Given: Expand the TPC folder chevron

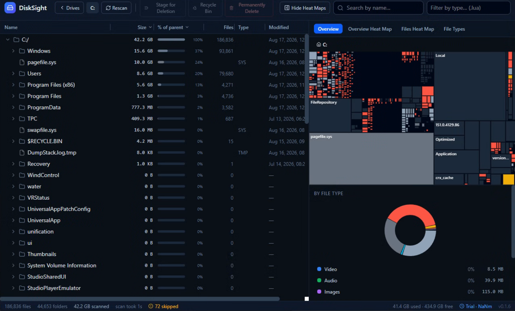Looking at the screenshot, I should click(x=13, y=119).
